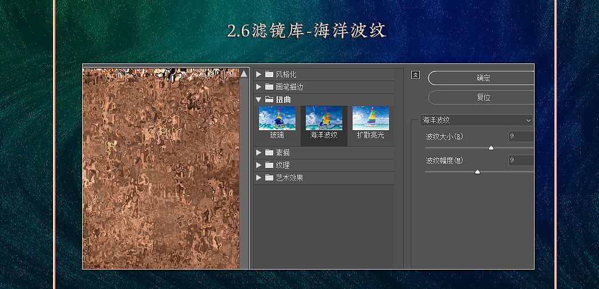Screen dimensions: 599x289
Task: Click the 波纹幅度(M) label
Action: [x=444, y=160]
